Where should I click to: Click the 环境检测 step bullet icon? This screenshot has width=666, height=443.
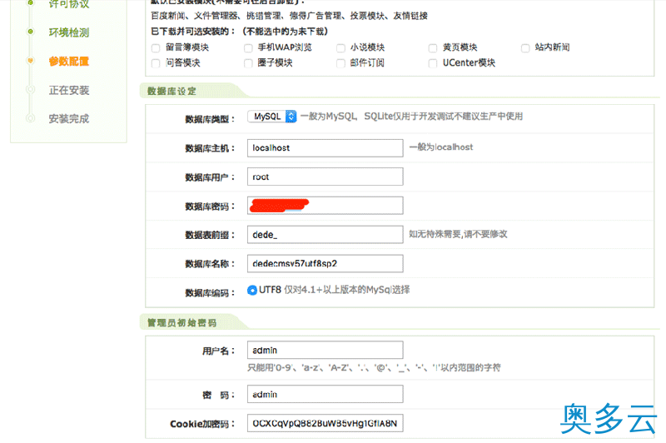(x=30, y=32)
